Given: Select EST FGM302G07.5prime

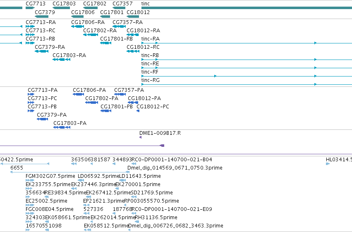Looking at the screenshot, I should [x=30, y=180].
